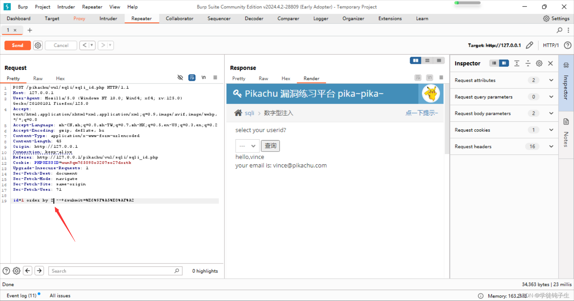Open the request search help icon at the bottom
This screenshot has height=301, width=574.
pyautogui.click(x=6, y=271)
